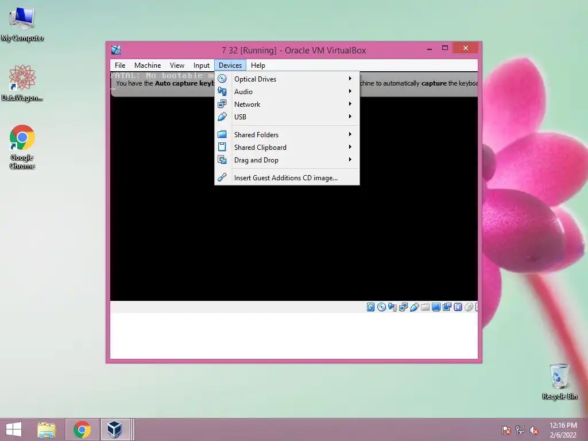Open the Shared Folders submenu
The width and height of the screenshot is (588, 441).
(287, 134)
